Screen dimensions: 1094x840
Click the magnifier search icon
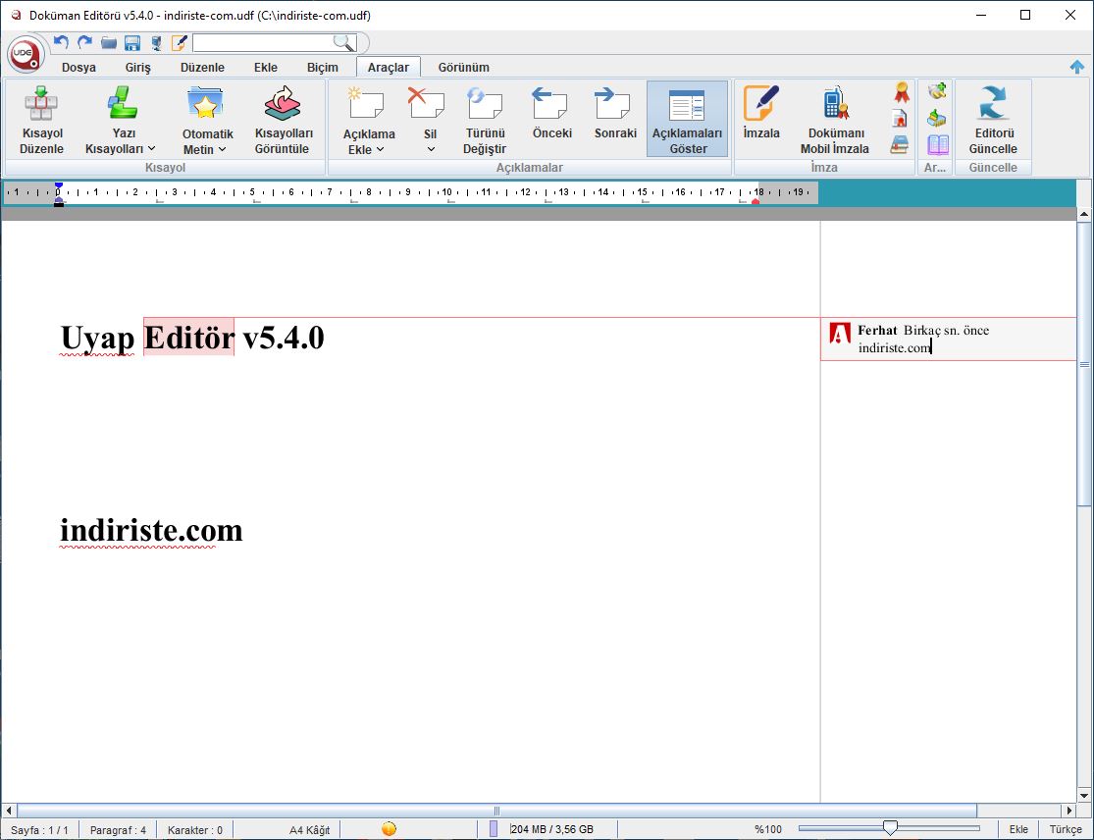342,42
